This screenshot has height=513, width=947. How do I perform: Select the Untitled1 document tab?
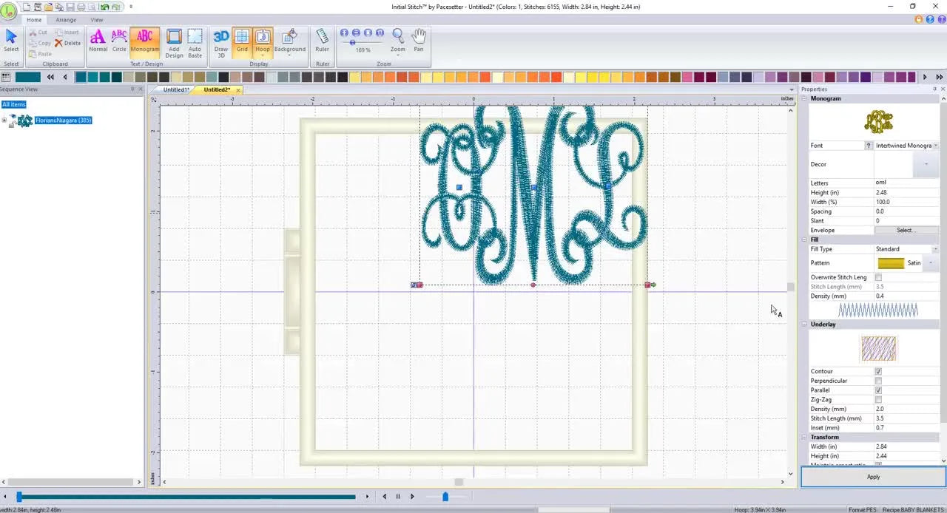click(175, 89)
